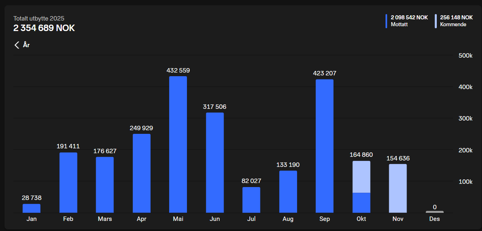482x231 pixels.
Task: Select the Kommende light blue legend marker
Action: tap(436, 21)
